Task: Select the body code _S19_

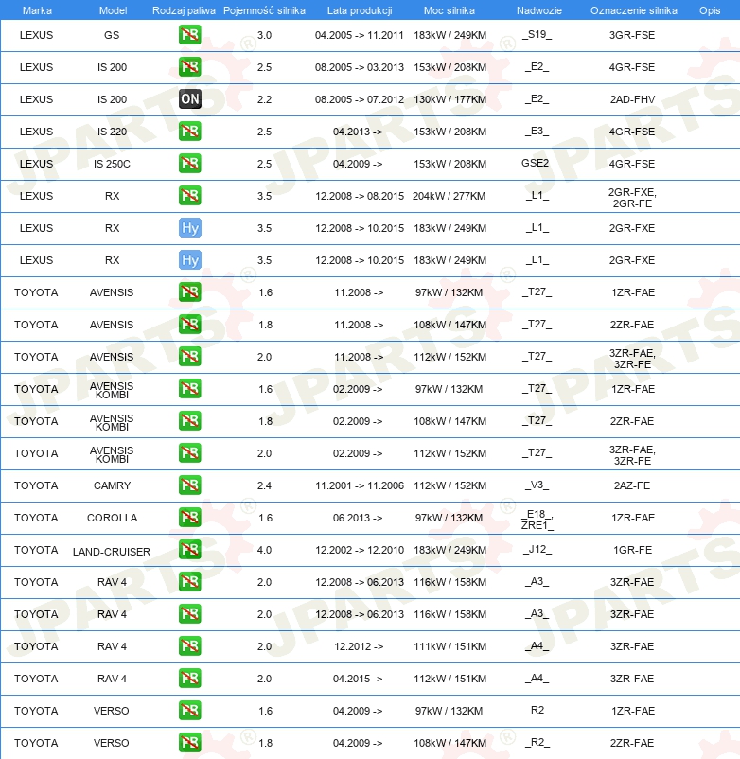Action: pyautogui.click(x=537, y=34)
